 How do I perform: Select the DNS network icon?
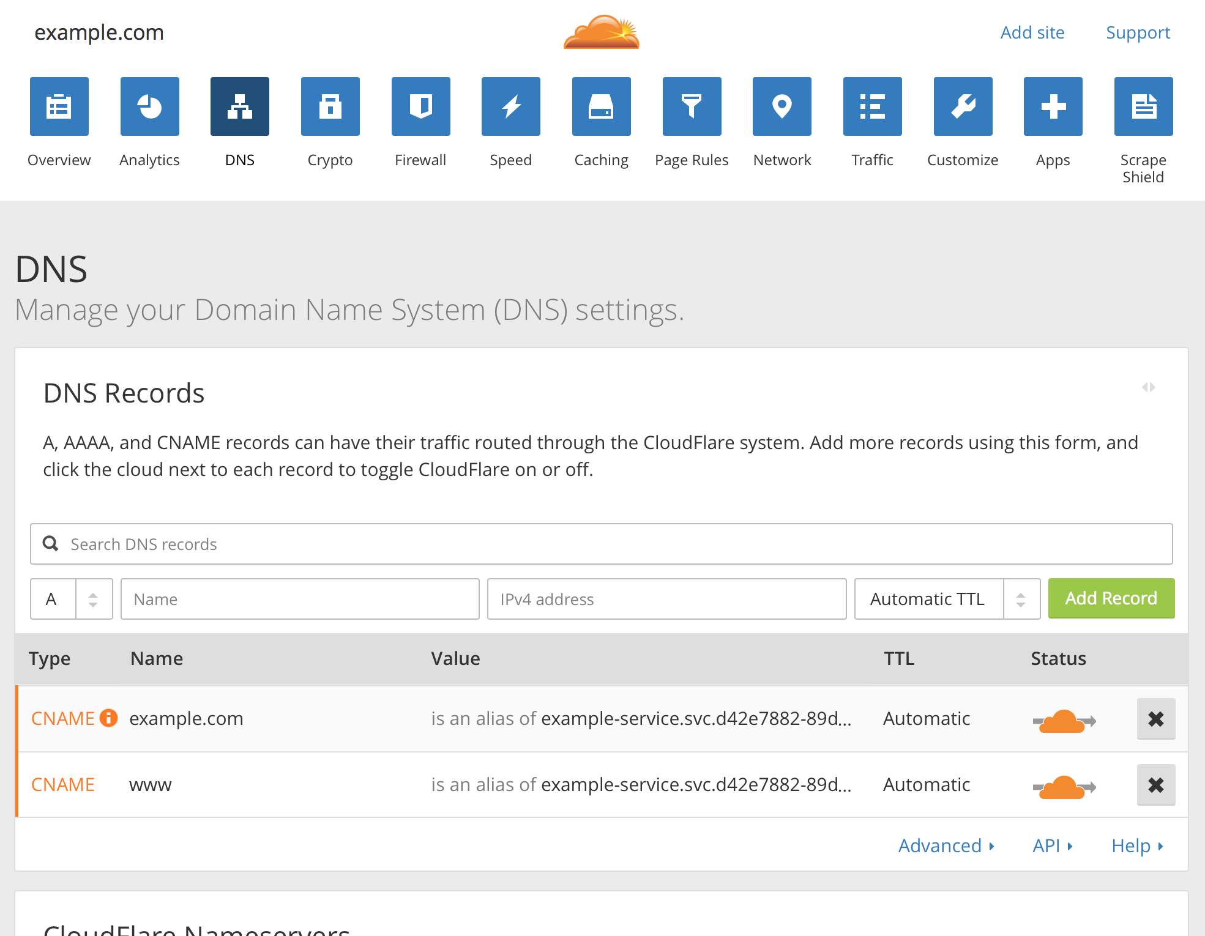240,106
